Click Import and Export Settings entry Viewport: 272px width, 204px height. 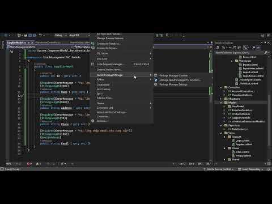pos(112,112)
